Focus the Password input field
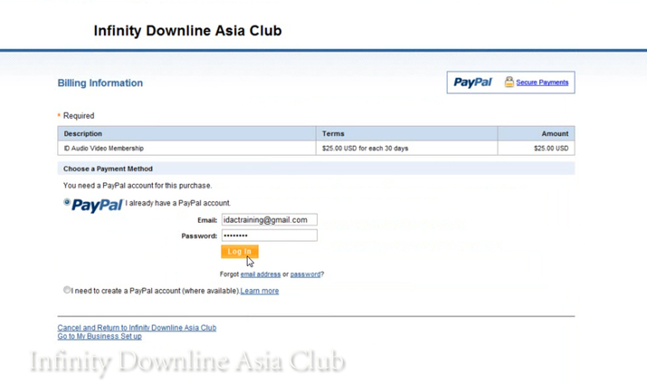Image resolution: width=647 pixels, height=384 pixels. (x=270, y=235)
